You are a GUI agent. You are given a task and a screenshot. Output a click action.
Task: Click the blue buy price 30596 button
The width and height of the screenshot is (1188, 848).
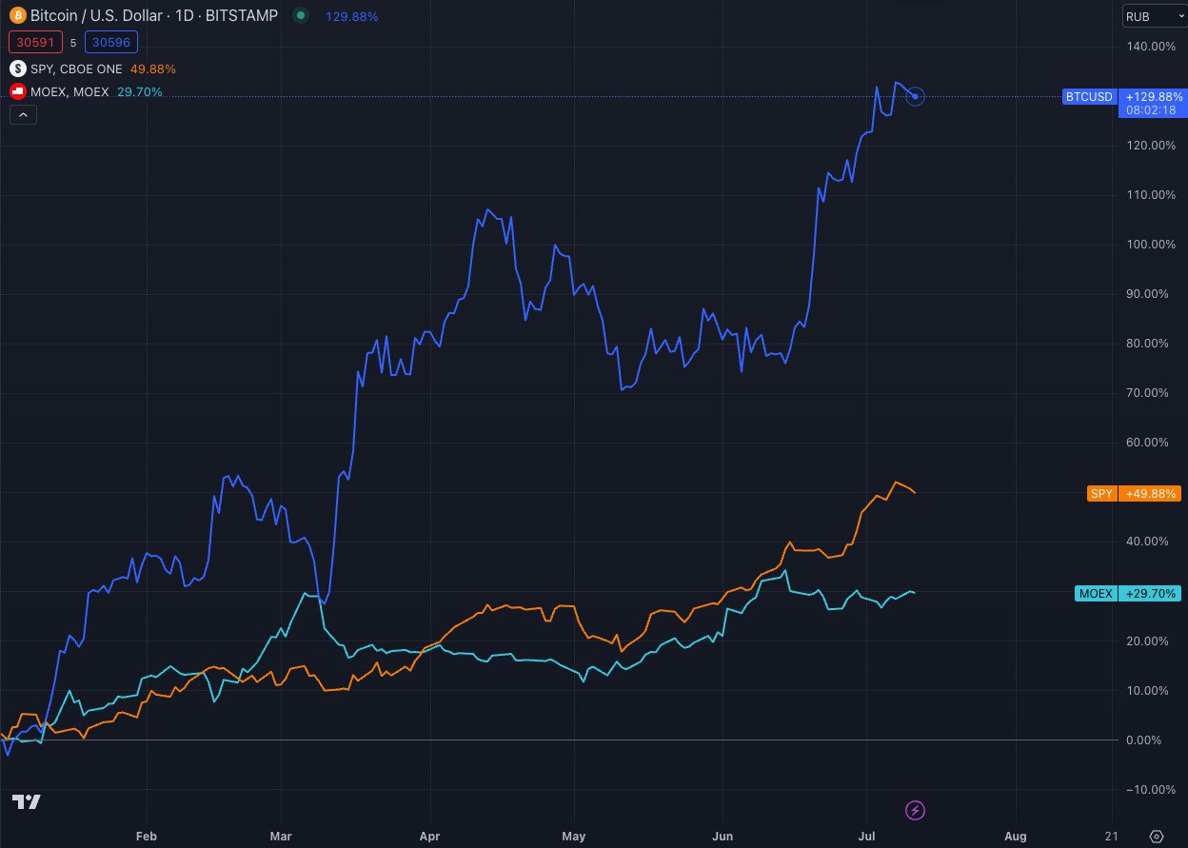tap(111, 42)
